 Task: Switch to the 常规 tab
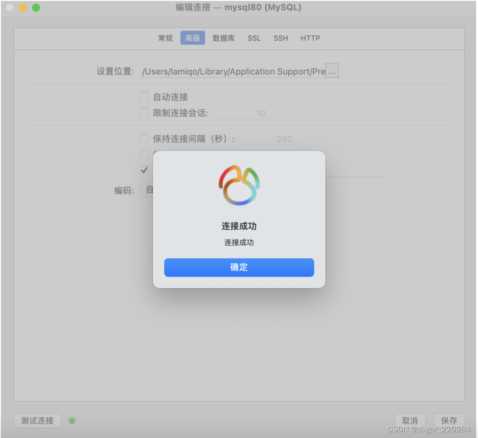pos(165,38)
